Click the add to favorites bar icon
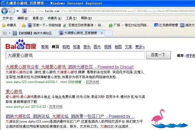The height and width of the screenshot is (130, 195). (x=23, y=25)
